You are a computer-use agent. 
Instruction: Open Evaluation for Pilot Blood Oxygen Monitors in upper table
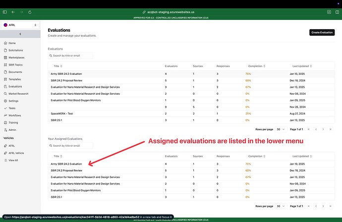click(76, 100)
